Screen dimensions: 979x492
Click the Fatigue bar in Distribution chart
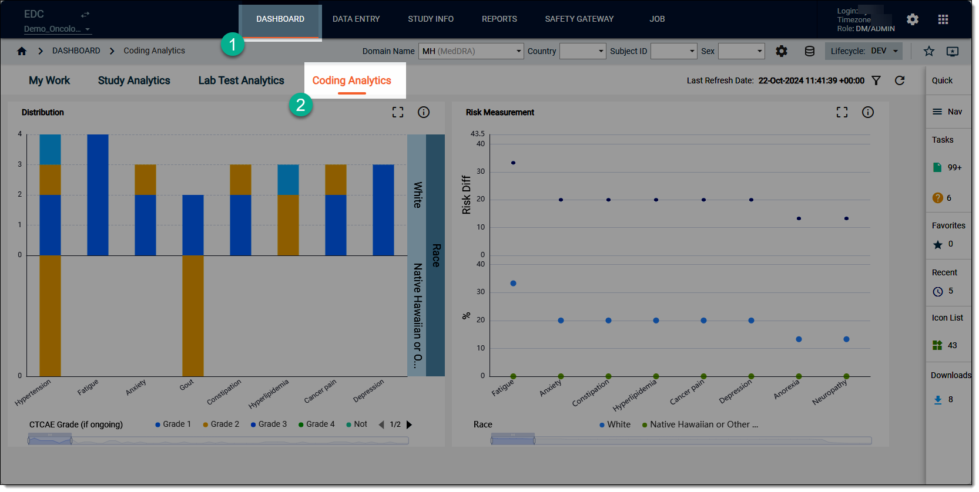98,195
